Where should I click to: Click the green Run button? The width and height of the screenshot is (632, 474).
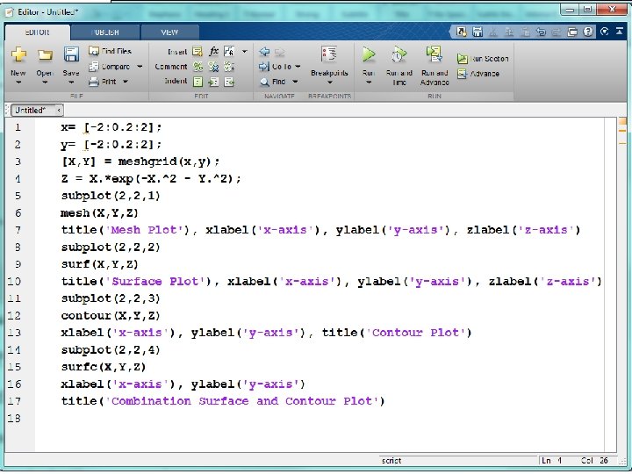pyautogui.click(x=369, y=54)
